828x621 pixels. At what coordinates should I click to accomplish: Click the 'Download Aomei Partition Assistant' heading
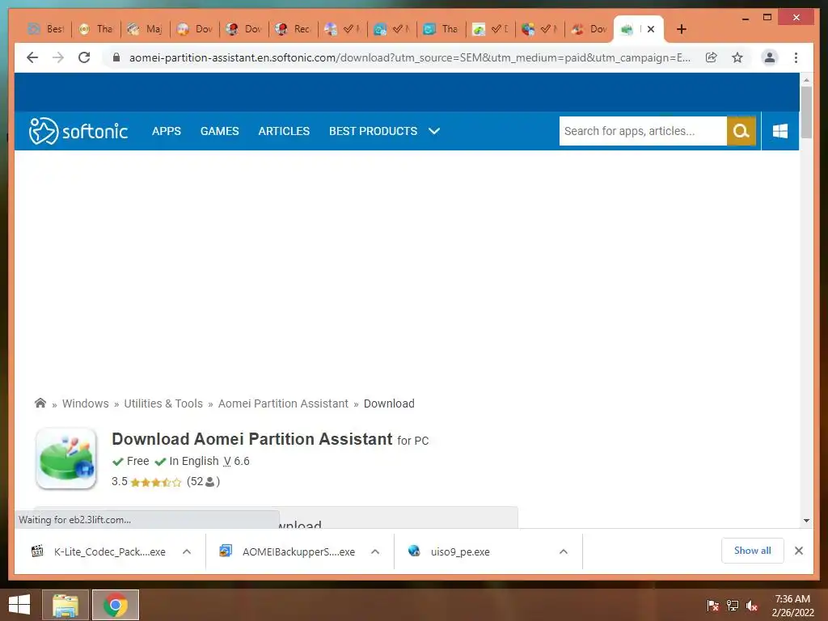pyautogui.click(x=252, y=439)
